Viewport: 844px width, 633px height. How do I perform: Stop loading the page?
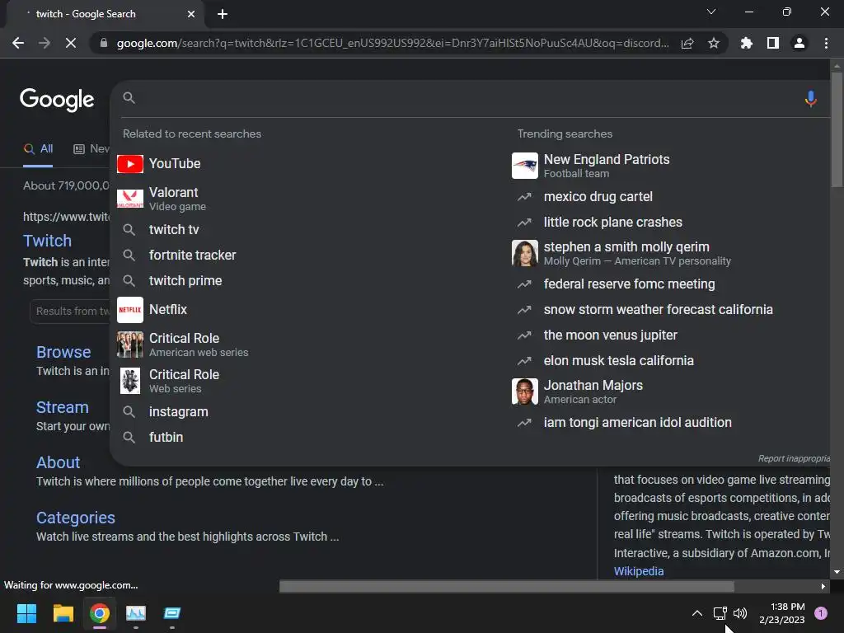click(71, 43)
